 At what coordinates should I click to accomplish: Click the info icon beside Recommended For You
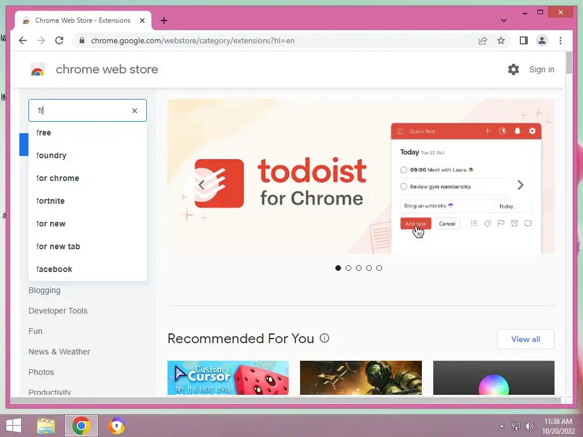(325, 338)
